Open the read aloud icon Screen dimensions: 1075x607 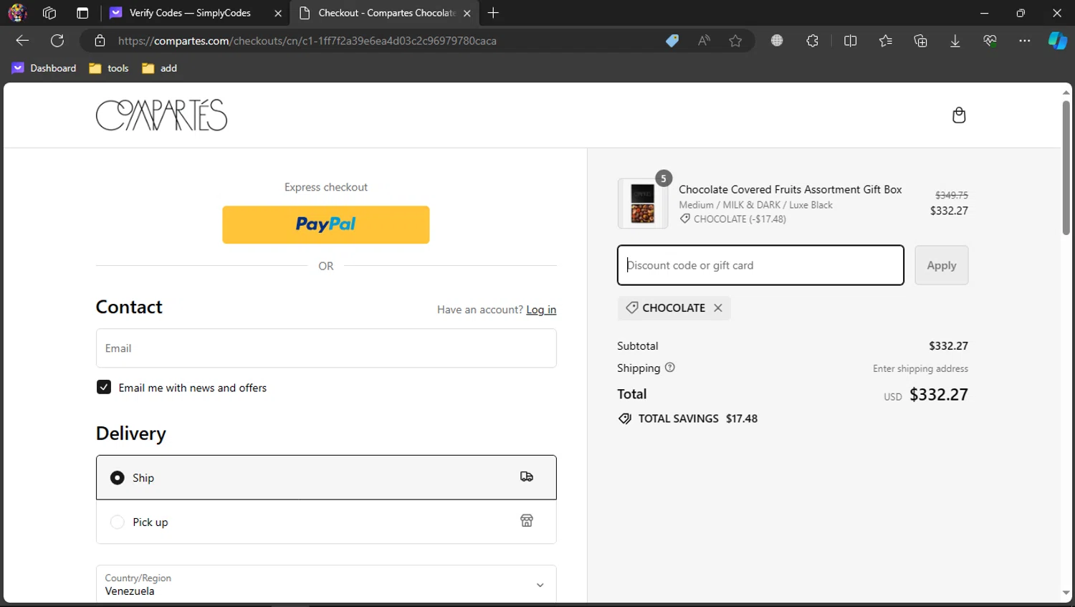[704, 41]
